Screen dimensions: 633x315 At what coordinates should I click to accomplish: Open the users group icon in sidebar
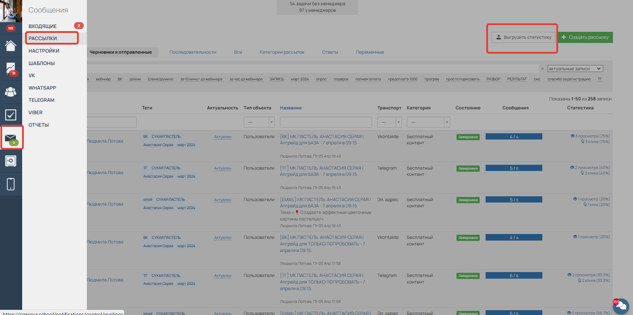tap(11, 92)
